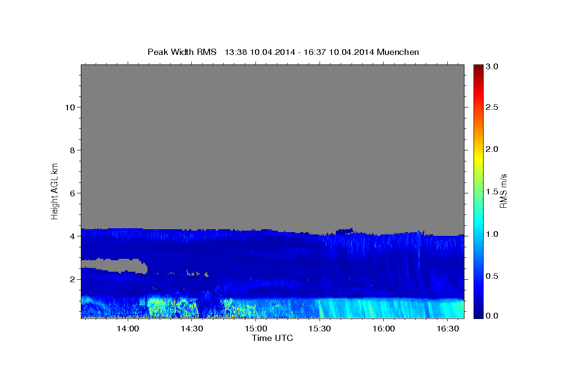Click the height tick label 2

click(72, 279)
